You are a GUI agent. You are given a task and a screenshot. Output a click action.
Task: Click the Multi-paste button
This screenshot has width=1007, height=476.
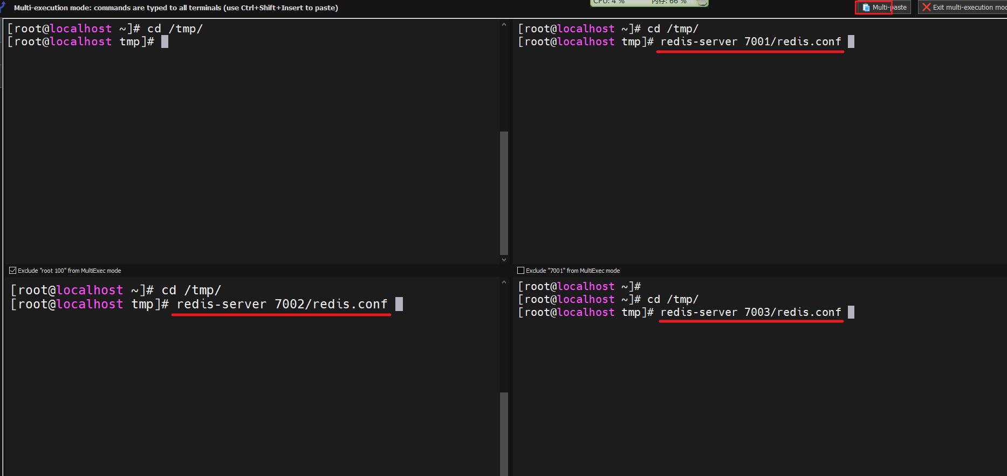[883, 8]
